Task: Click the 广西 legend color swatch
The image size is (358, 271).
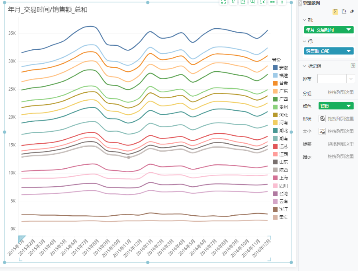Action: 275,99
